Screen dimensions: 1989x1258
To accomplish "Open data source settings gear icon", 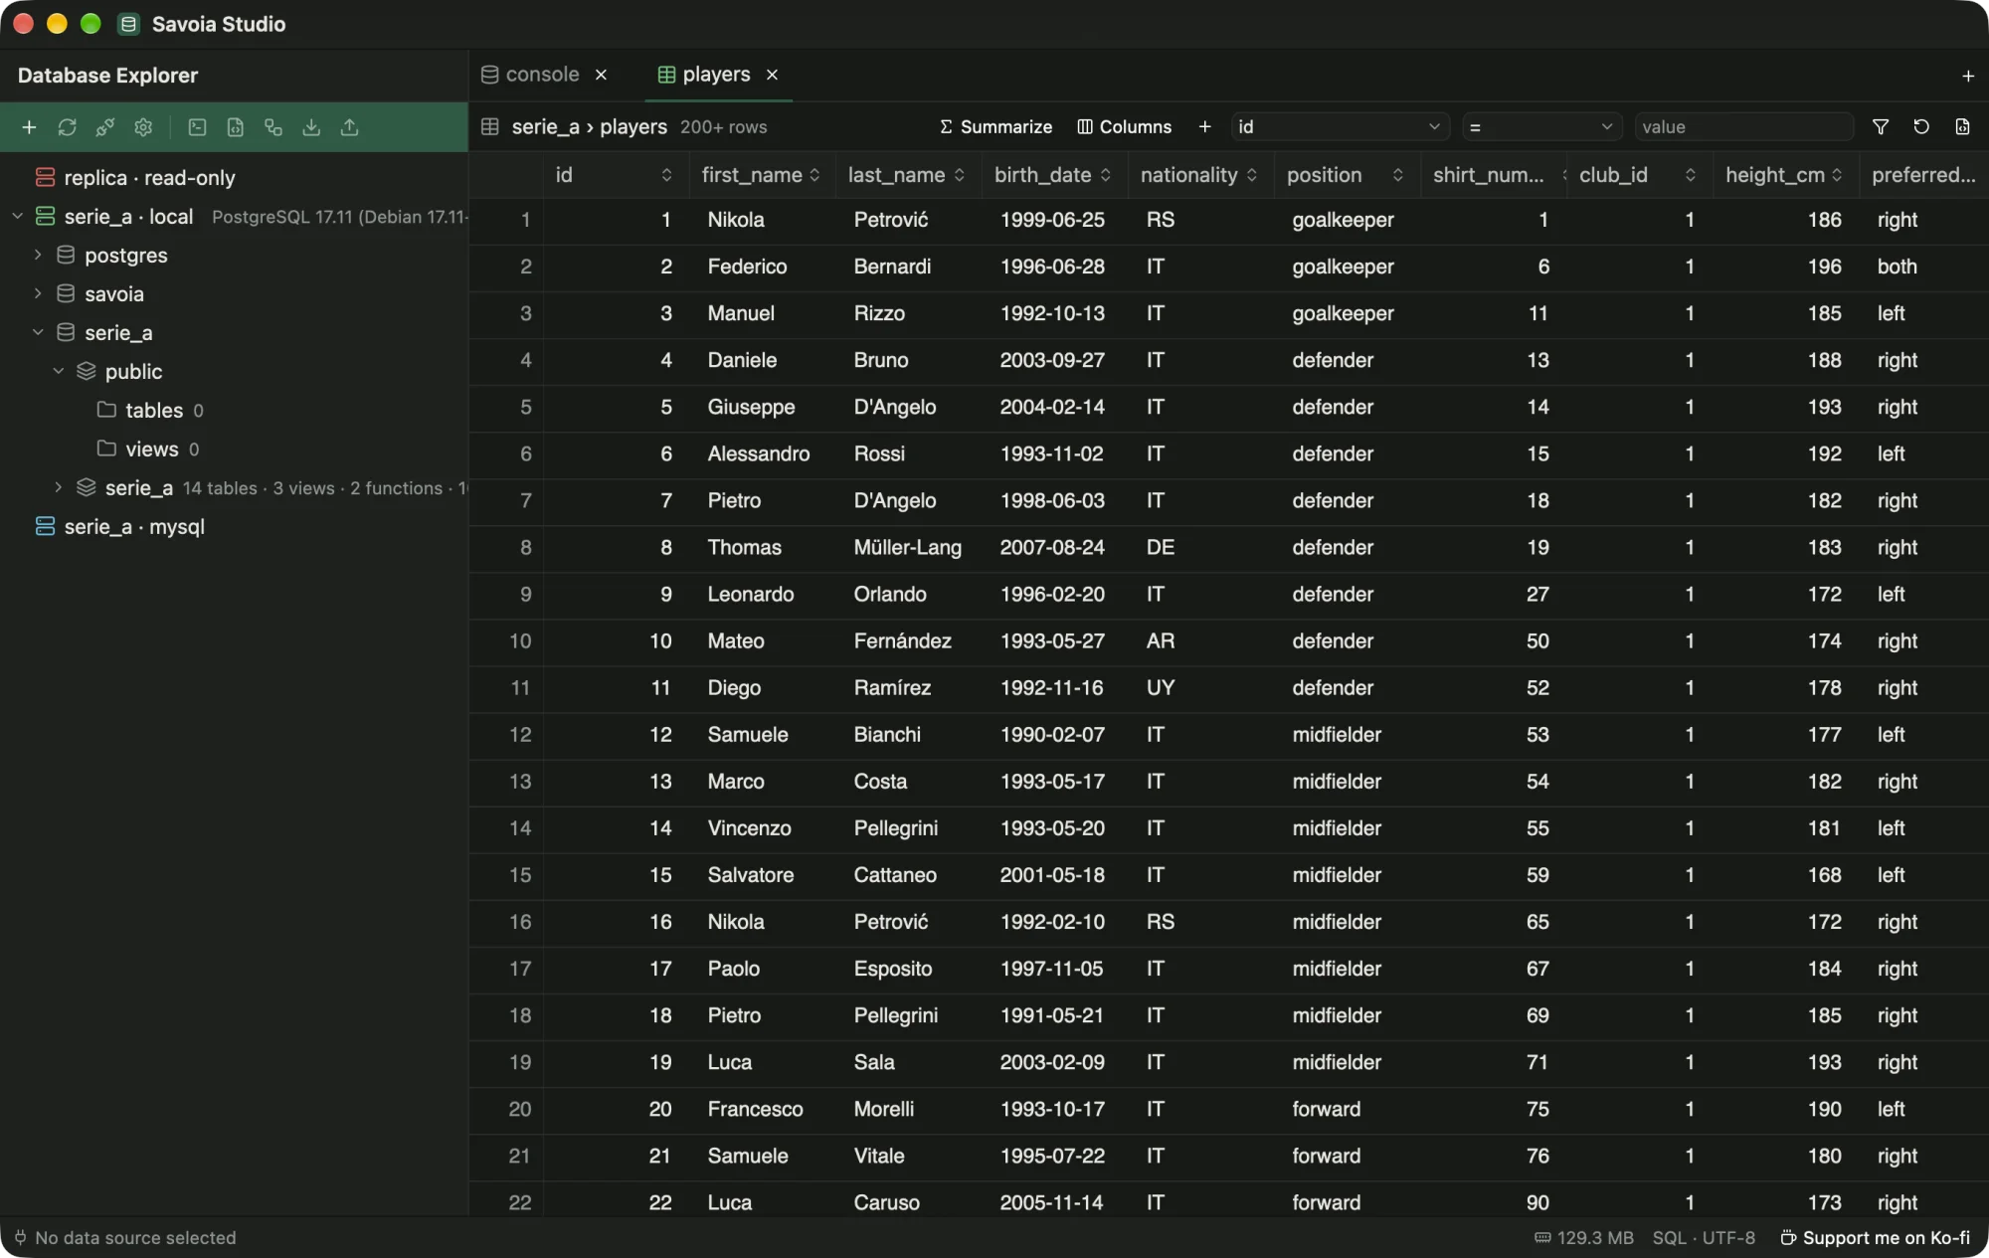I will [143, 127].
